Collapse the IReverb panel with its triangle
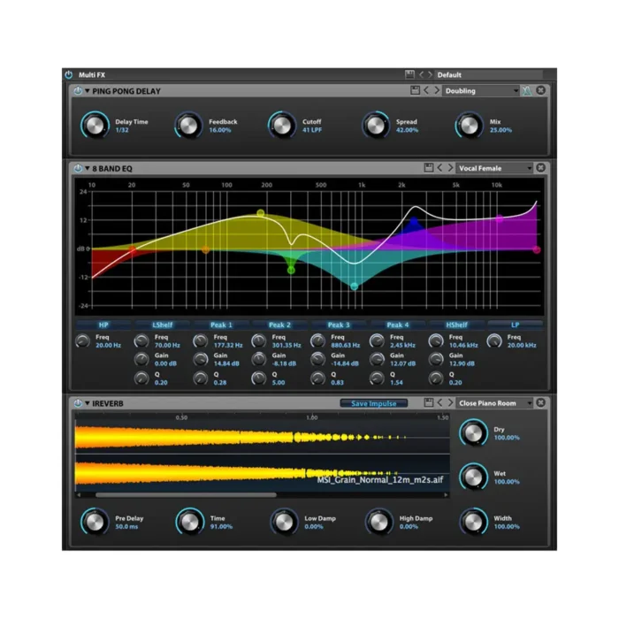Image resolution: width=619 pixels, height=619 pixels. [88, 403]
